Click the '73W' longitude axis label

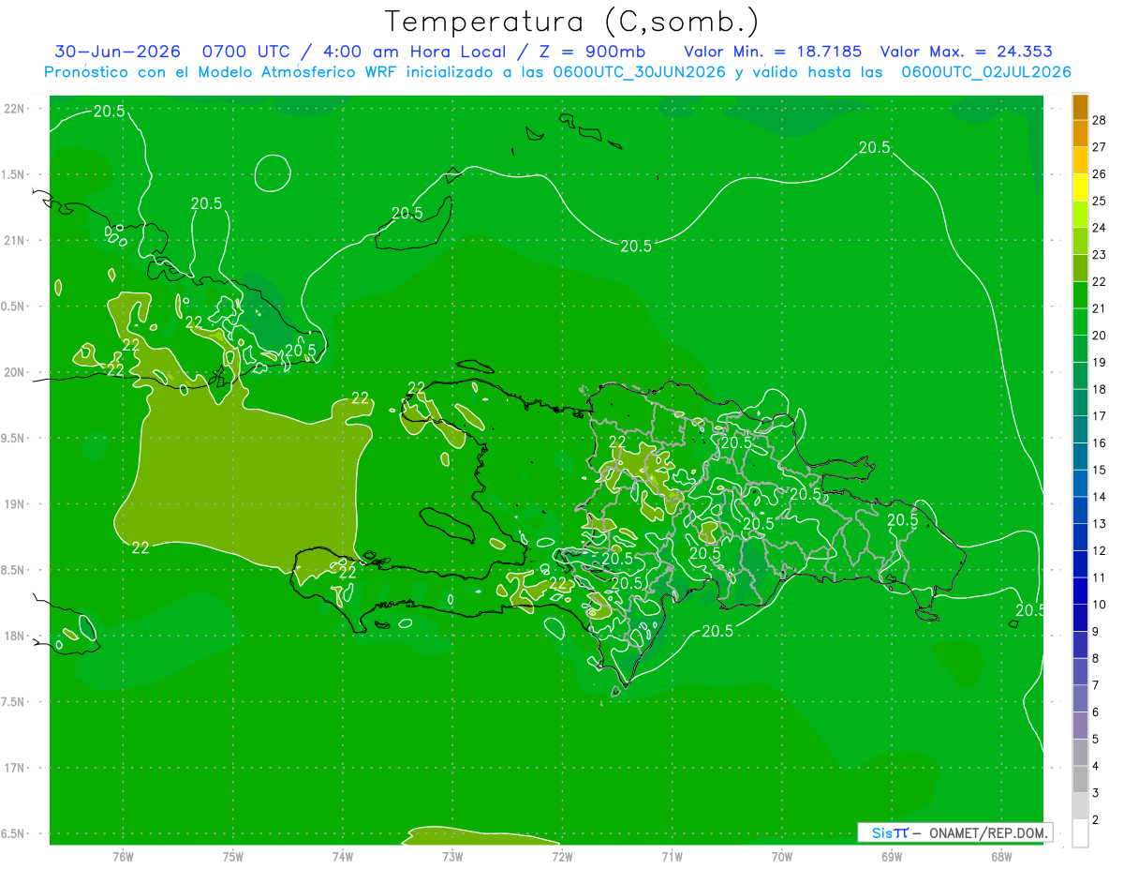pos(452,856)
